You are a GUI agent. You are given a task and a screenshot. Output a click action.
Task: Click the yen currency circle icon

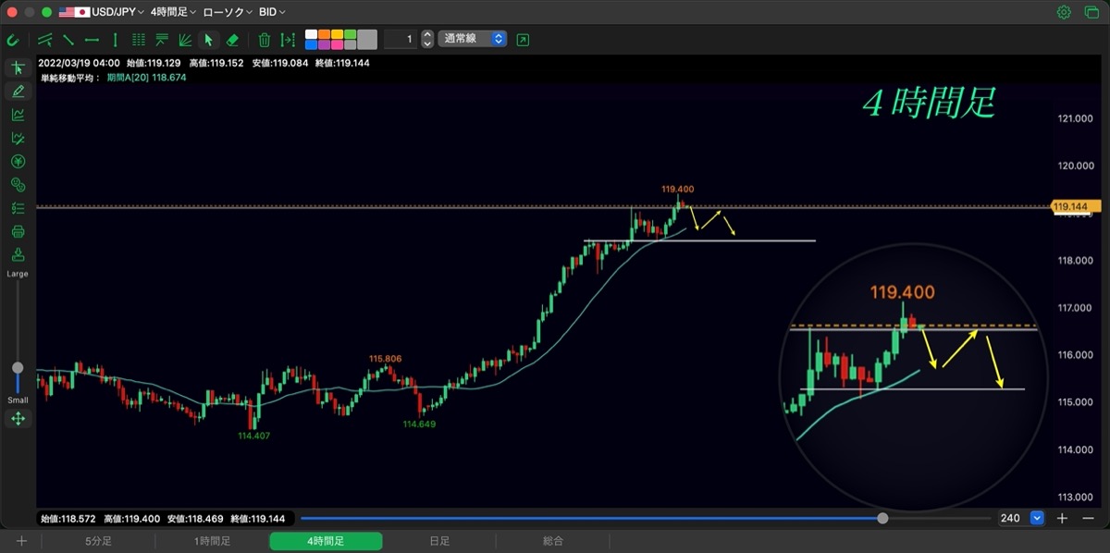coord(18,162)
